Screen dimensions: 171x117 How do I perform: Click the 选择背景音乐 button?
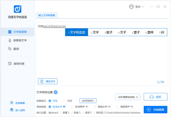pyautogui.click(x=88, y=101)
